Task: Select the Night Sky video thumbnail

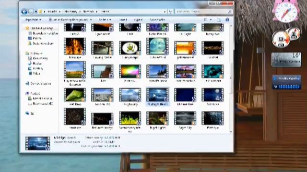Action: click(185, 118)
